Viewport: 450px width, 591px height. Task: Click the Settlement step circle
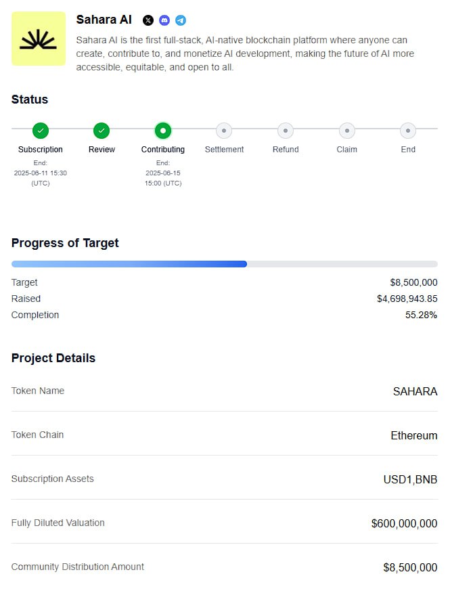224,131
